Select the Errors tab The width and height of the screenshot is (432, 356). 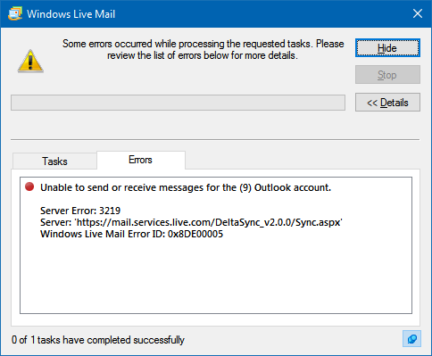(x=141, y=160)
